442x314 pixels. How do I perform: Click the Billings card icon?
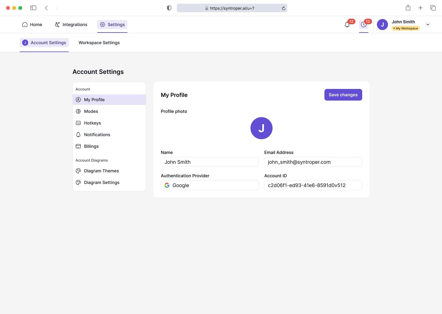78,146
